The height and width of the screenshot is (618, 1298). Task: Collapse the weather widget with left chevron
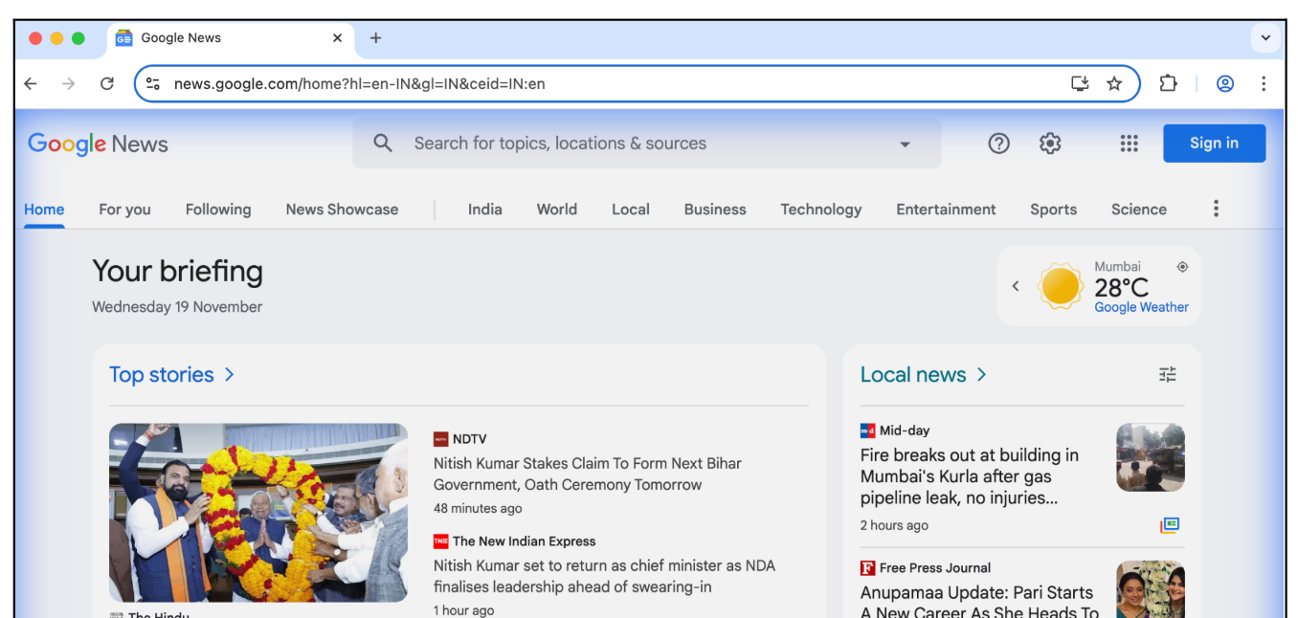(1016, 285)
